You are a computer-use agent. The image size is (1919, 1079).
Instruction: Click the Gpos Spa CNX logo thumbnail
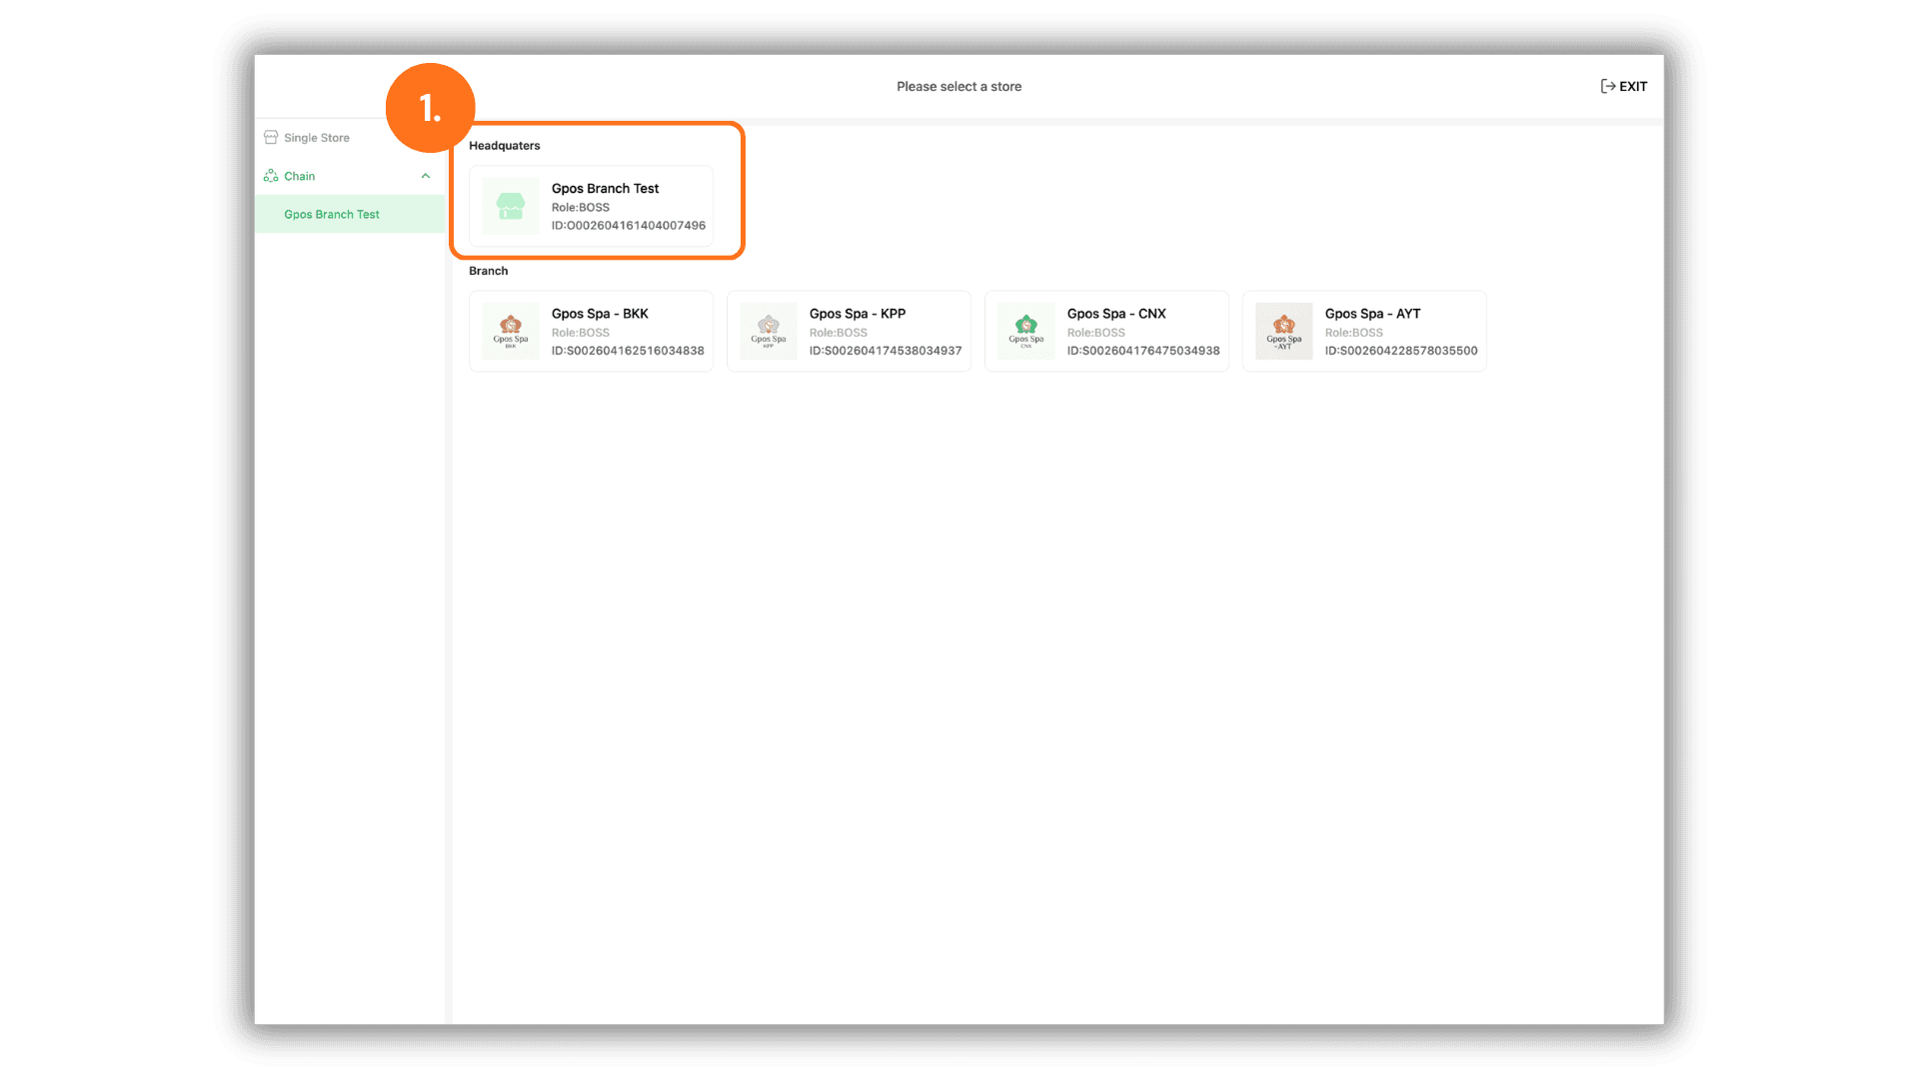pos(1026,332)
